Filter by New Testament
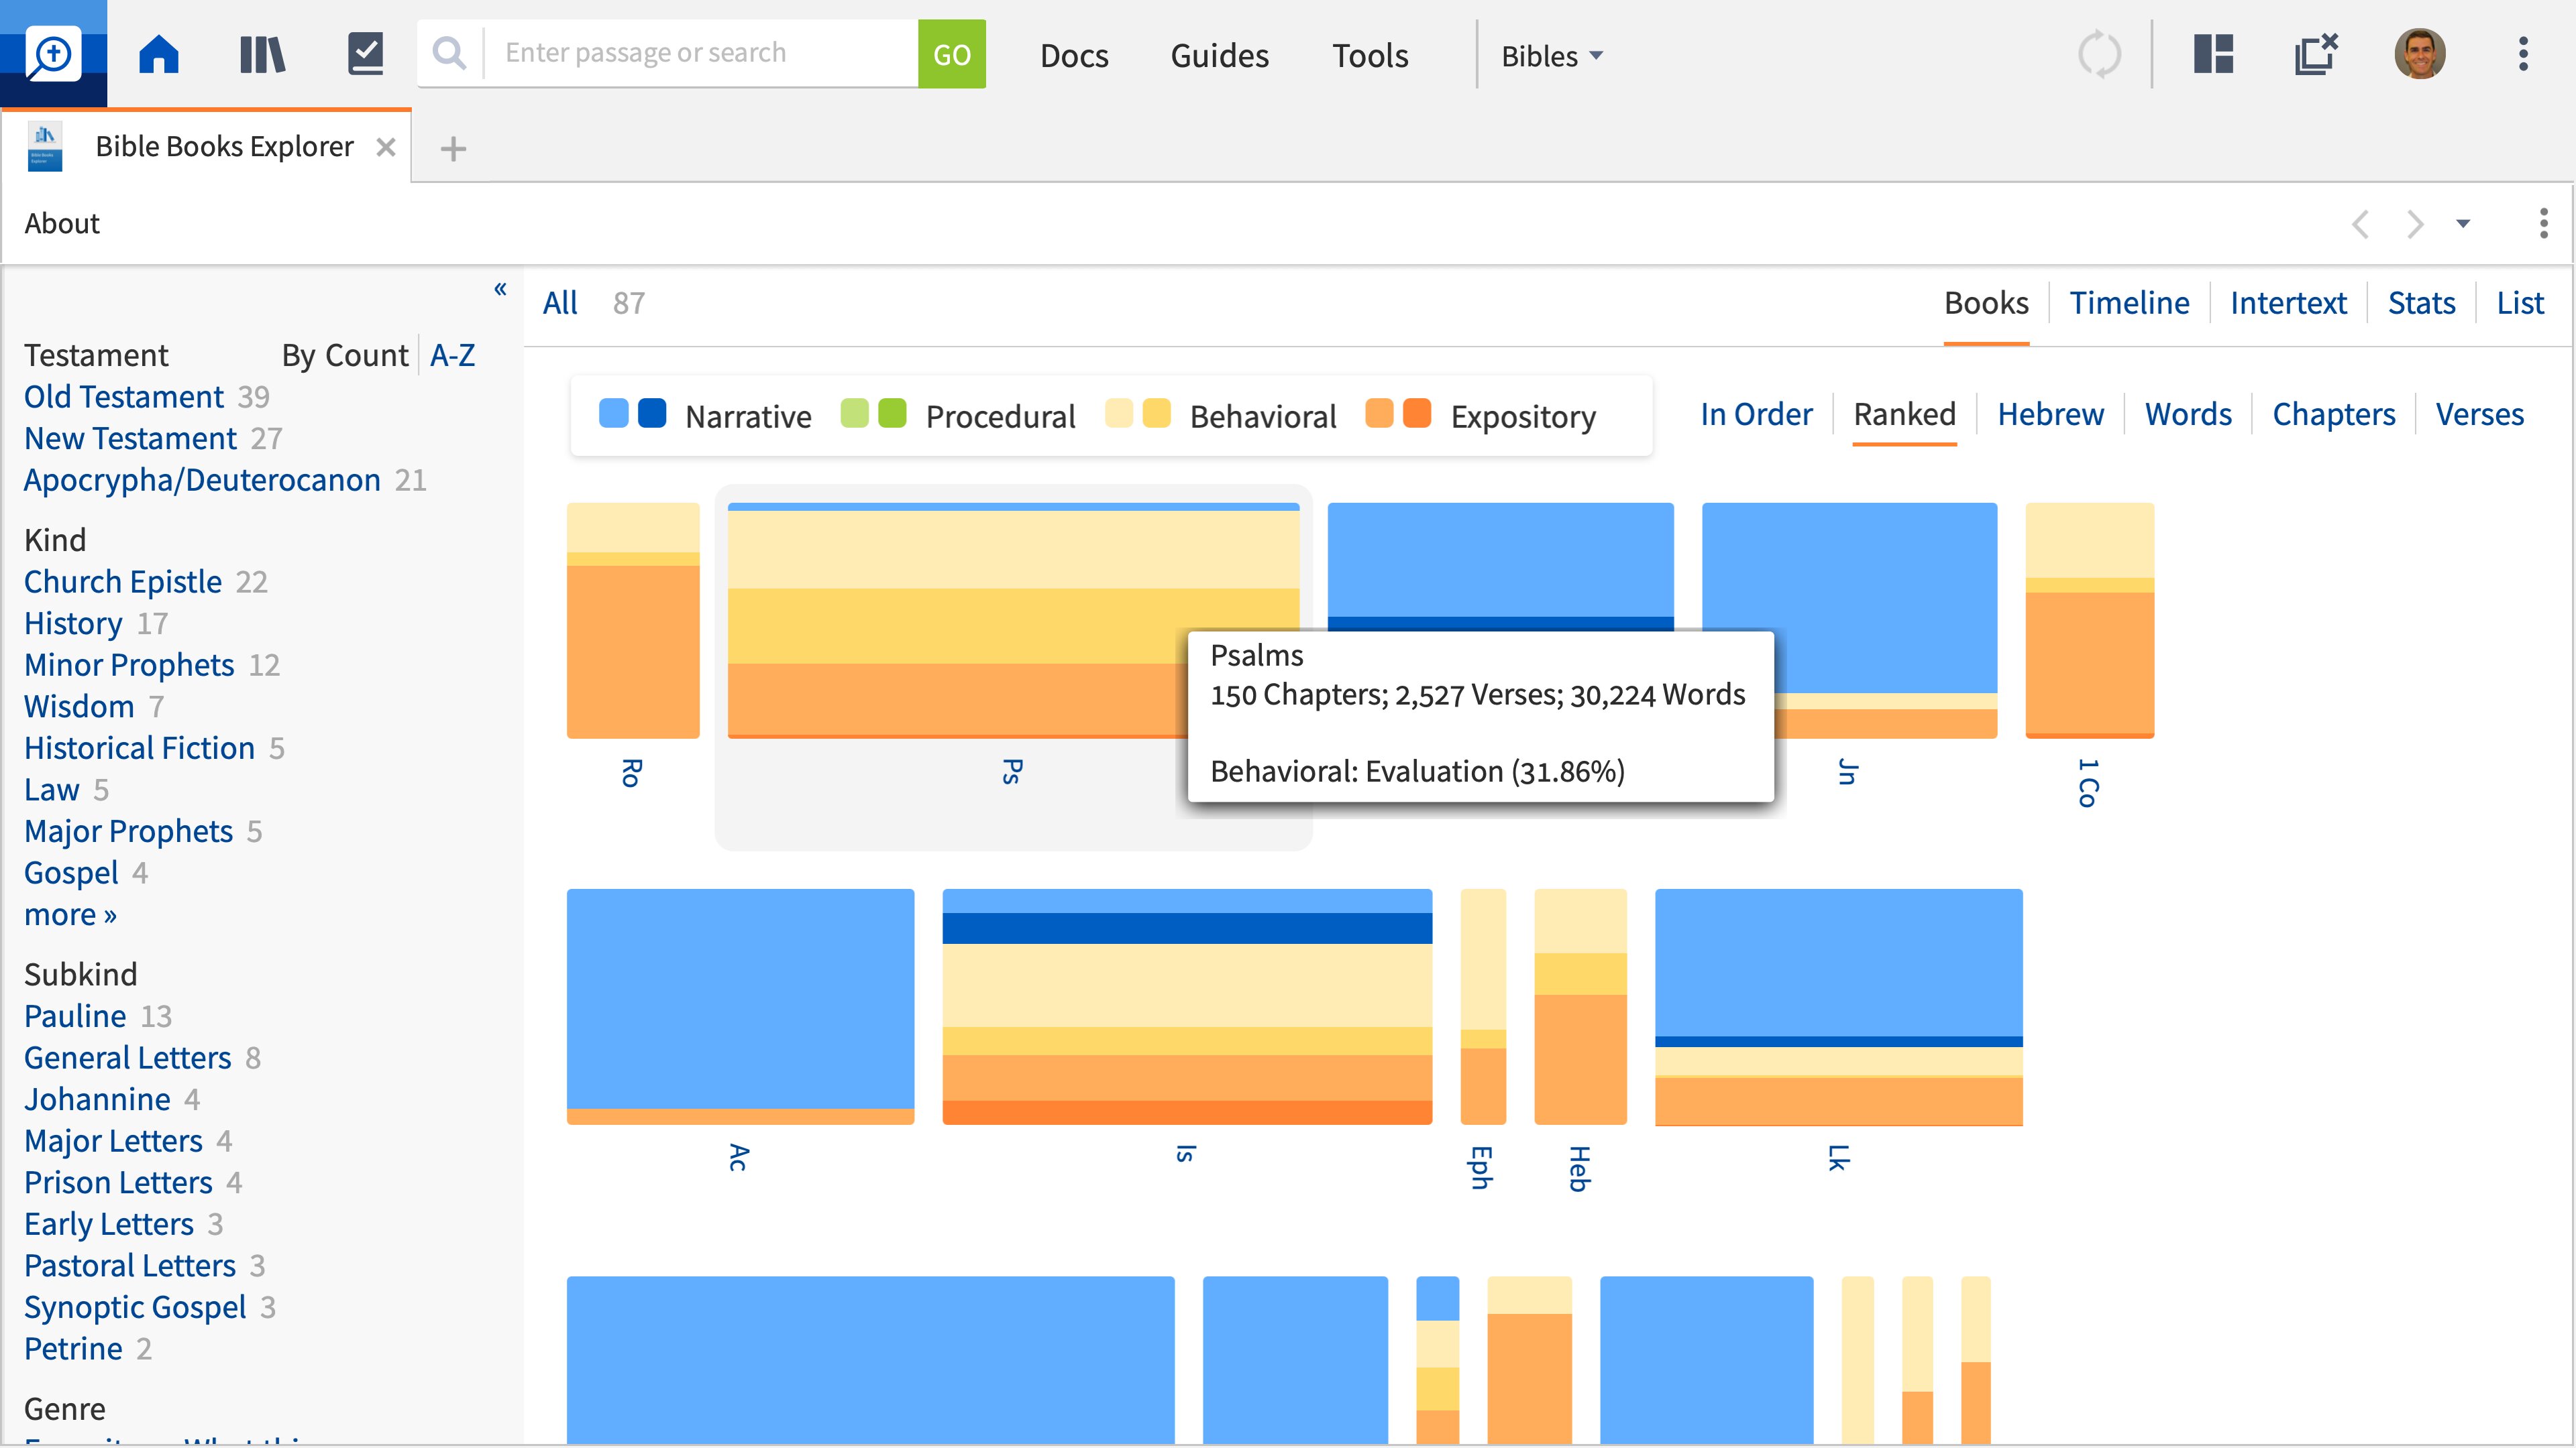Image resolution: width=2576 pixels, height=1448 pixels. click(130, 438)
